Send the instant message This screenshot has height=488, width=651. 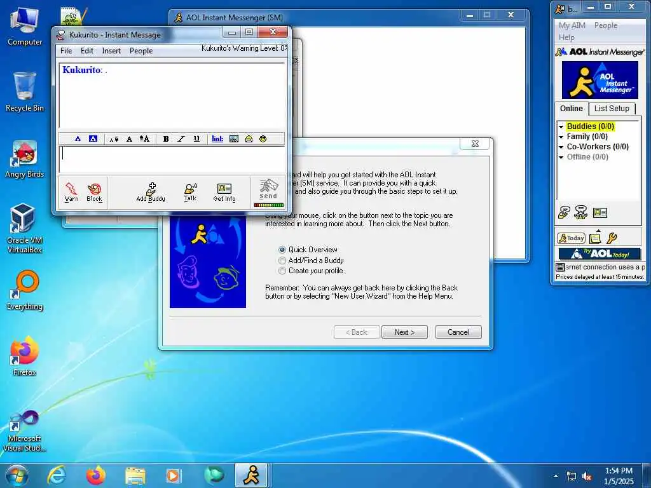click(268, 189)
